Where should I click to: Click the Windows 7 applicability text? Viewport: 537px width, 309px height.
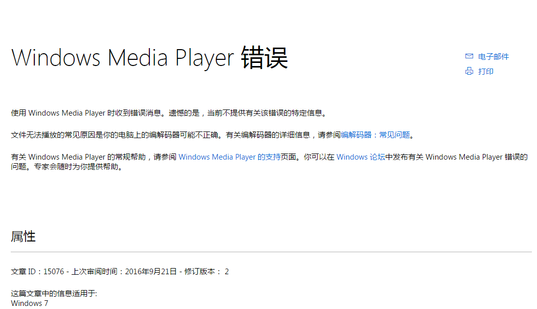point(29,303)
